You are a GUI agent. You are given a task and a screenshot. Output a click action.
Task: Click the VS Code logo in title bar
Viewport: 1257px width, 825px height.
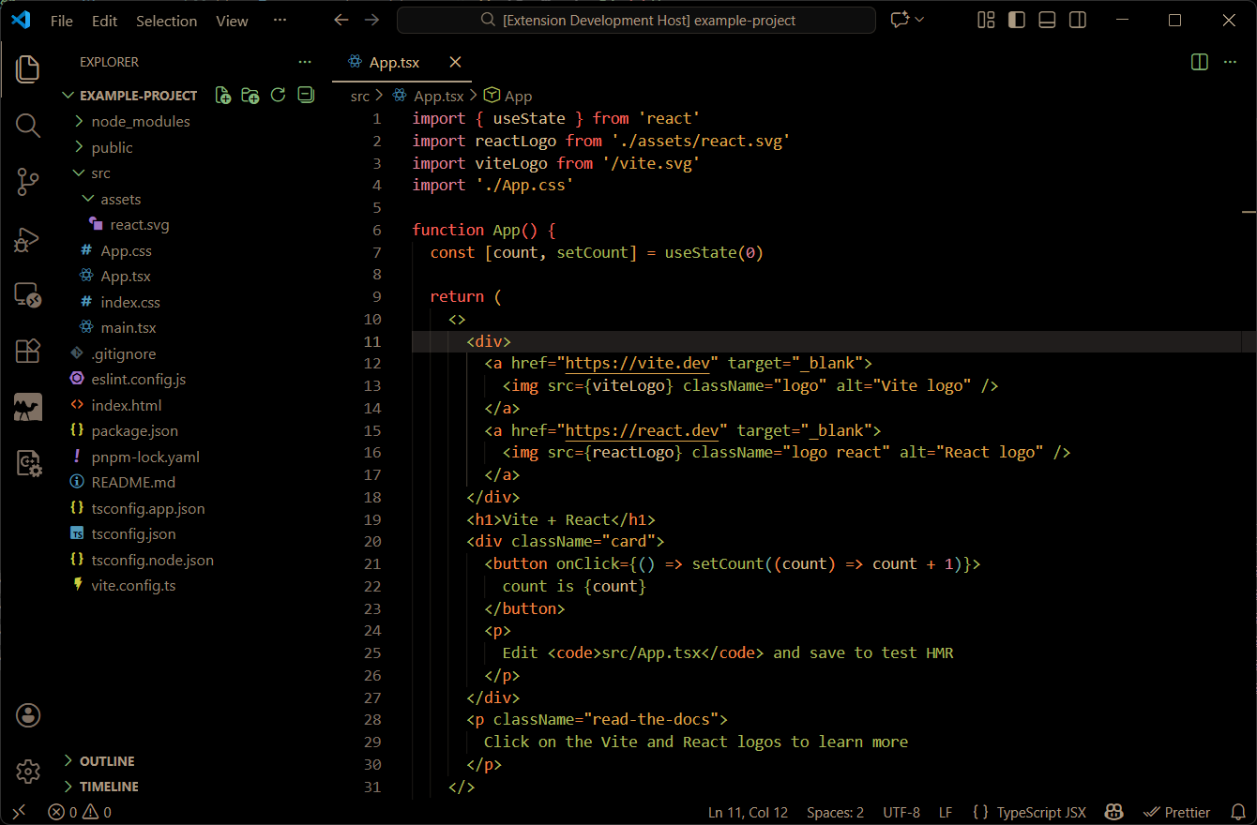pos(21,20)
